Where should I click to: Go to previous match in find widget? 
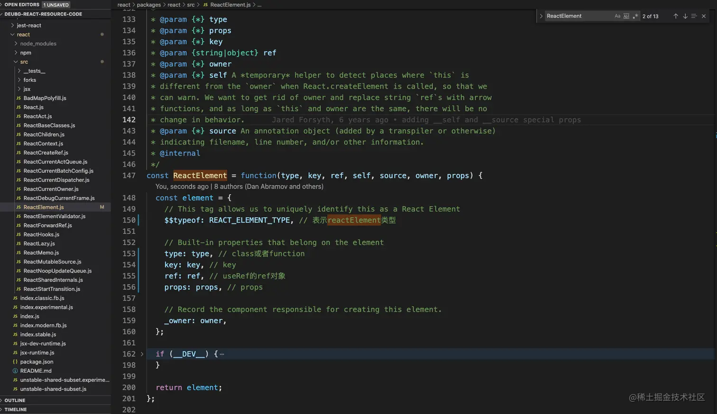coord(675,16)
